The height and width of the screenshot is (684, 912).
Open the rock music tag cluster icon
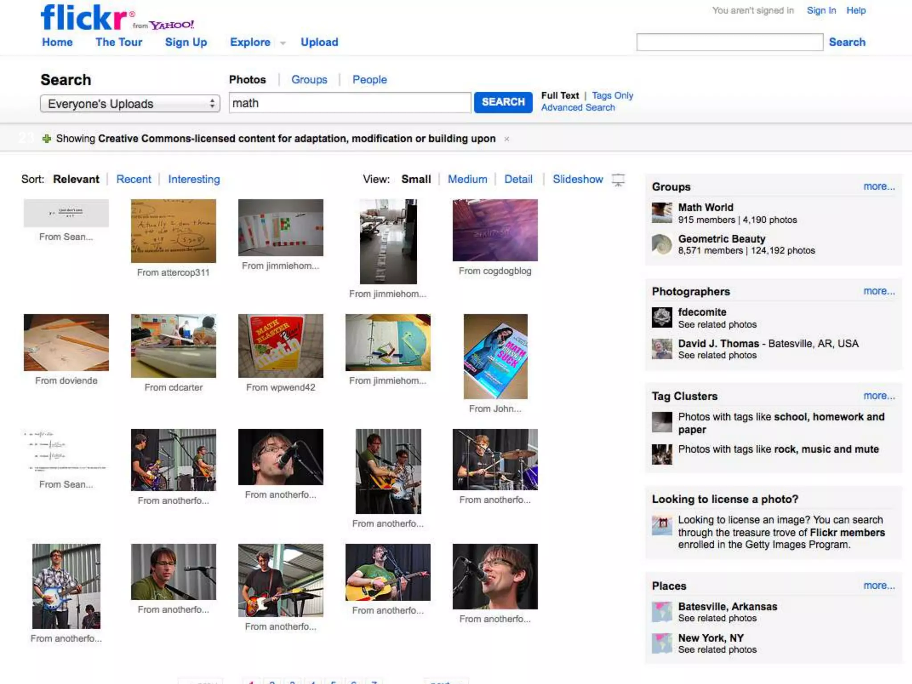pos(662,454)
